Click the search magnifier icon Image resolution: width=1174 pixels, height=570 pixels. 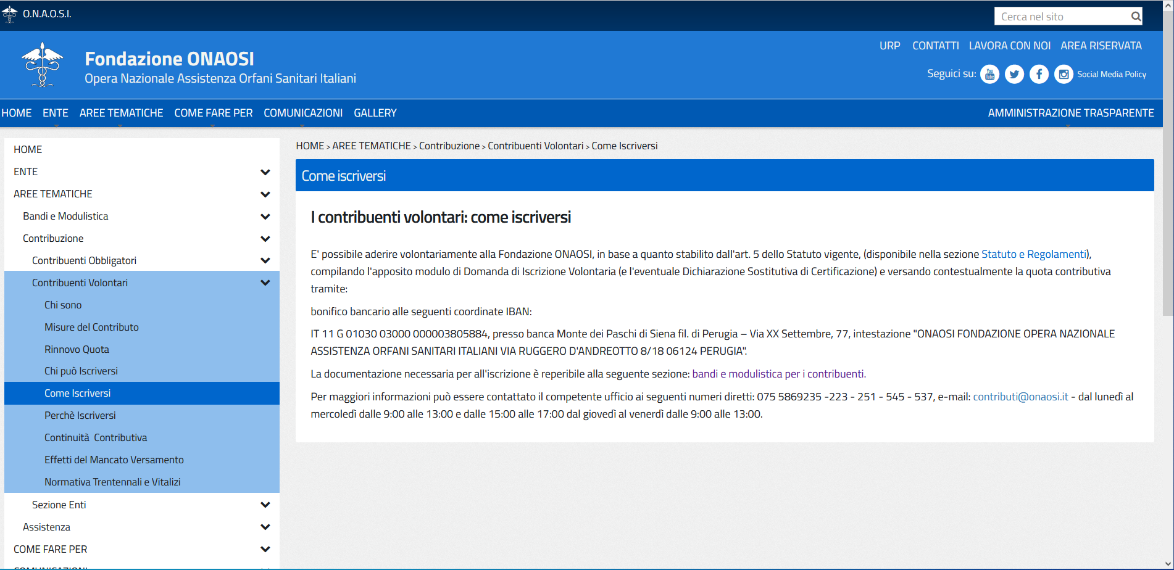coord(1135,17)
